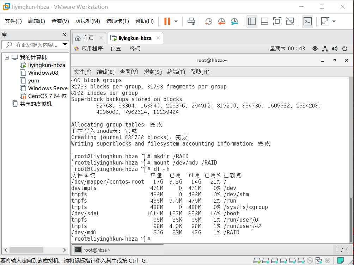Close the 库 library panel
The image size is (354, 265).
[65, 35]
